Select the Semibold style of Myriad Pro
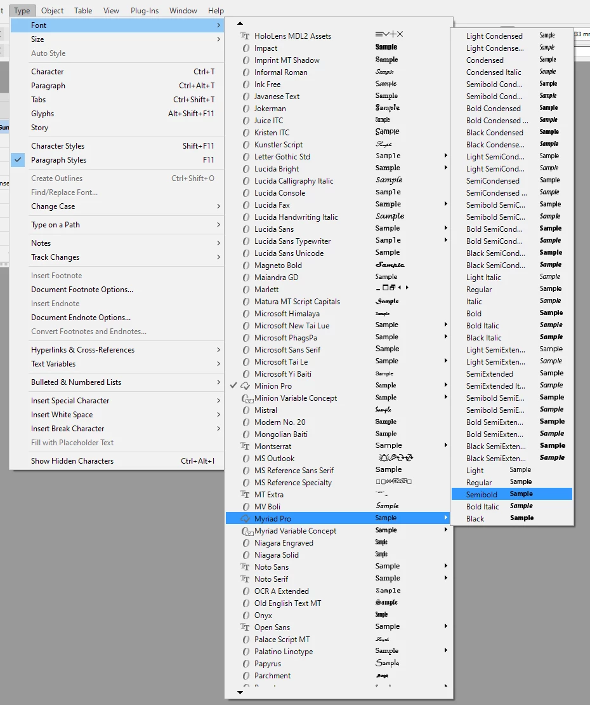 (x=512, y=494)
